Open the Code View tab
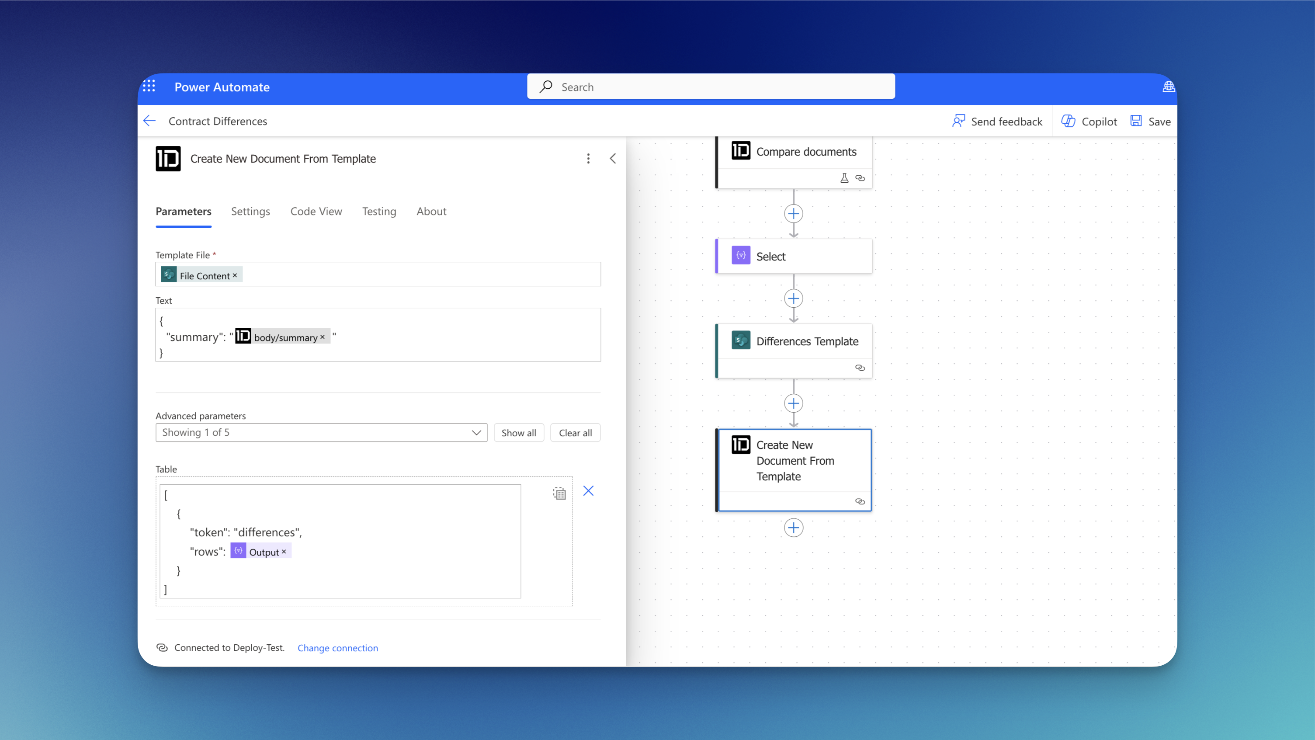The width and height of the screenshot is (1315, 740). (x=316, y=212)
